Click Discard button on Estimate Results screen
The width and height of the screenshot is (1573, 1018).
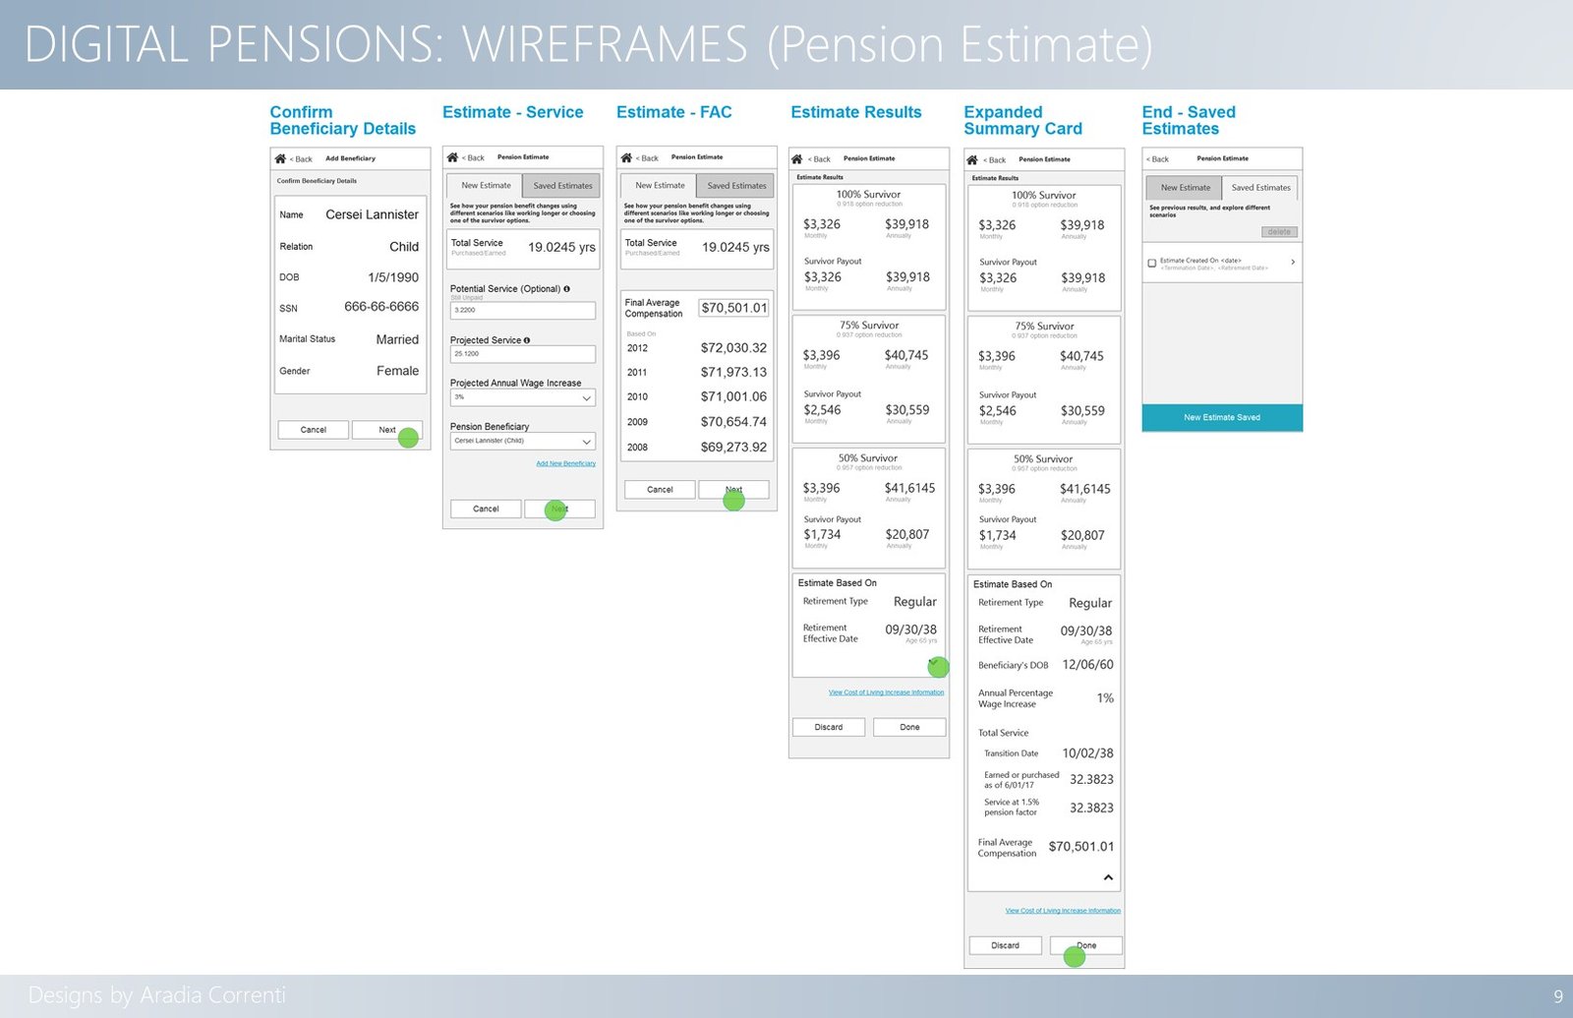tap(829, 727)
